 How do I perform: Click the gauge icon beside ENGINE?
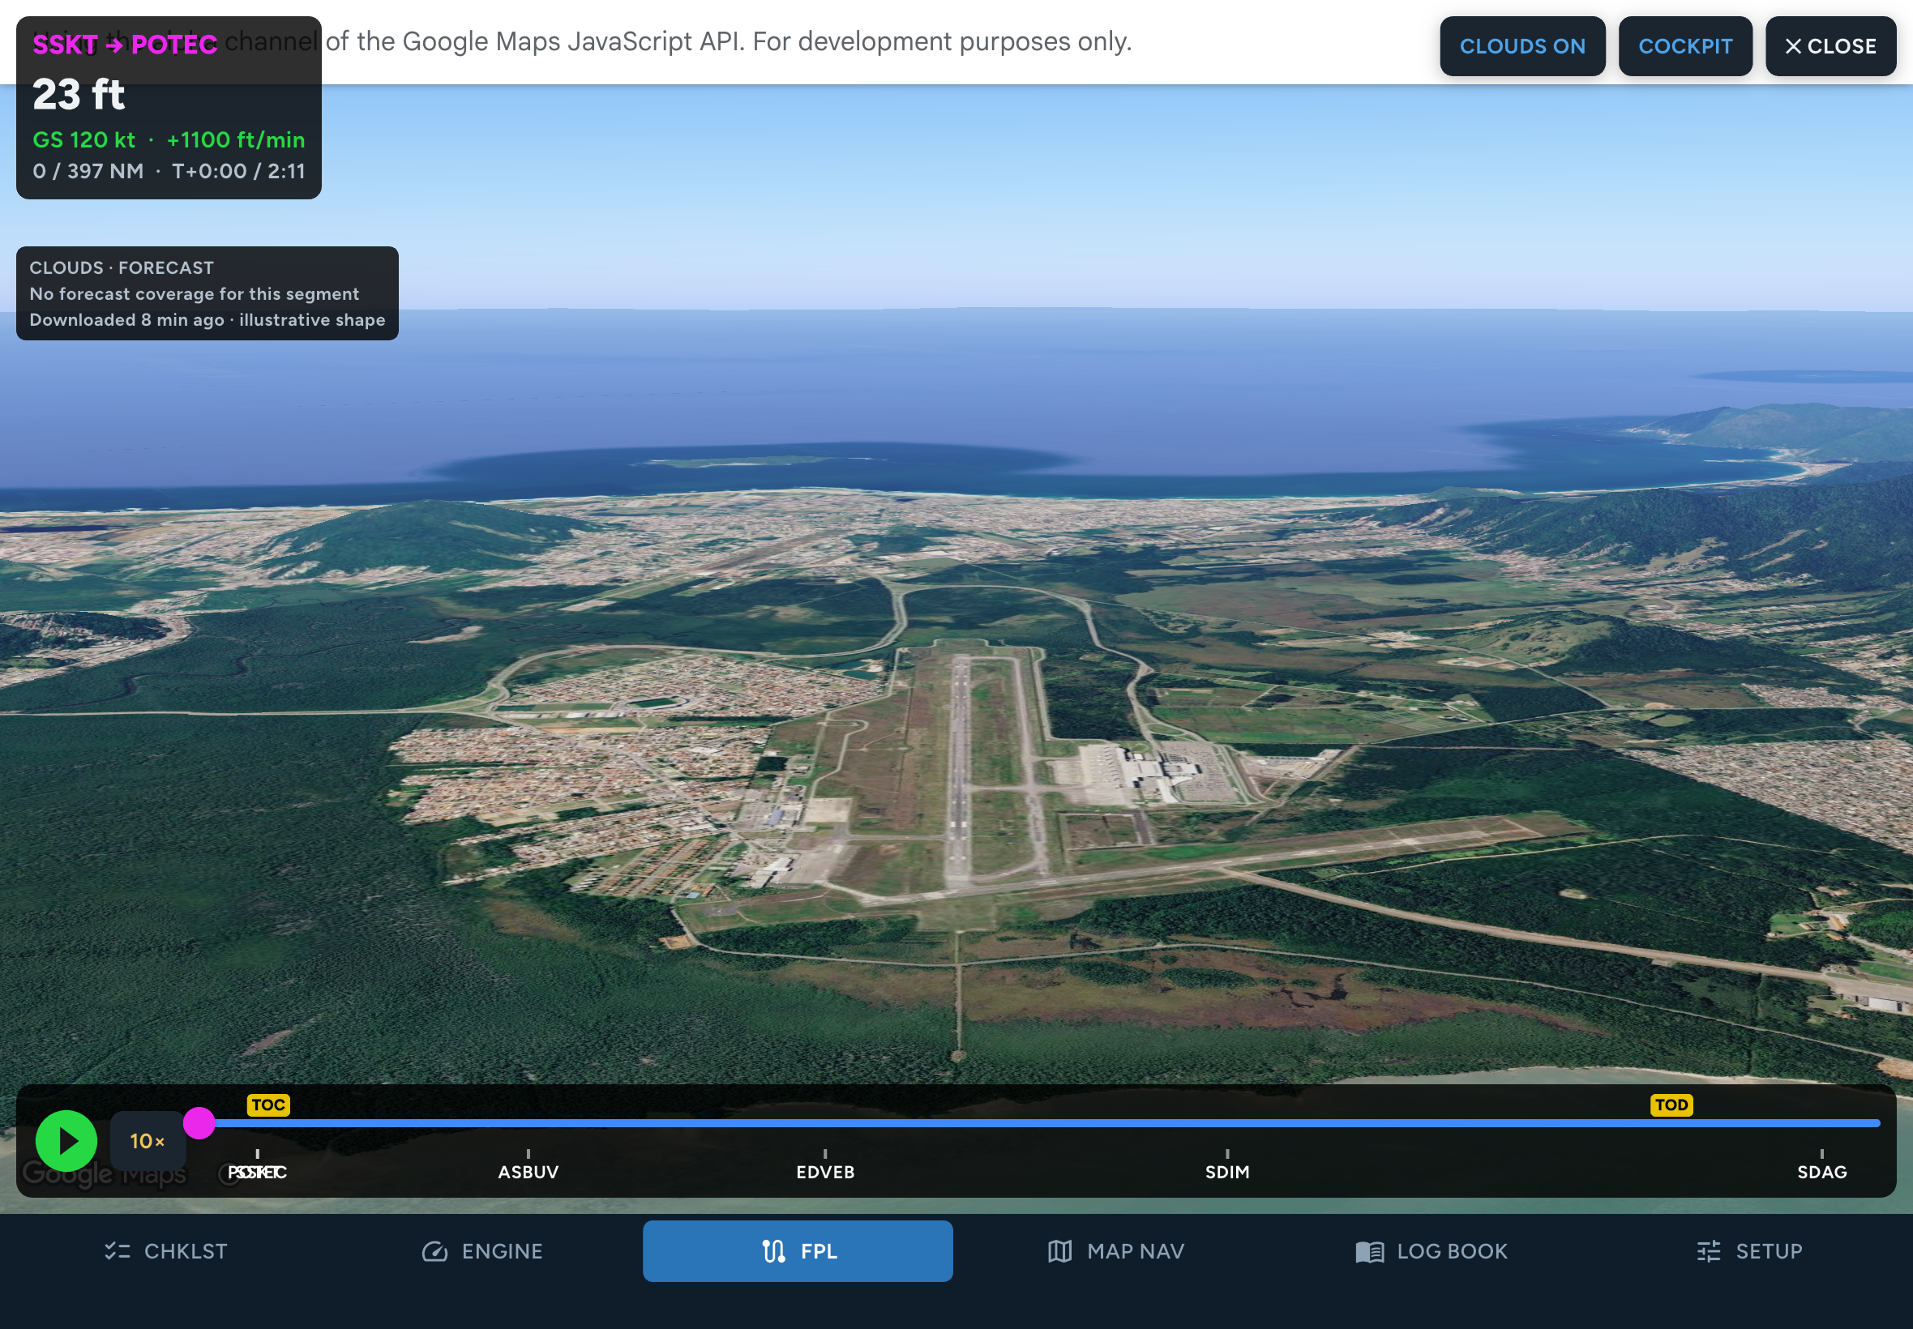tap(434, 1250)
